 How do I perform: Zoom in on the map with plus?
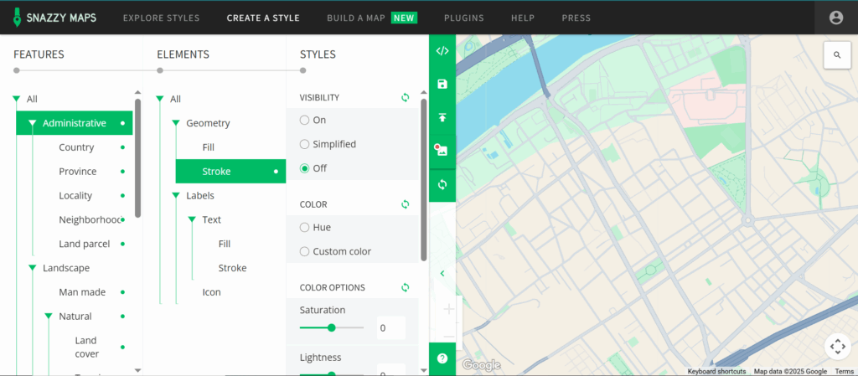pyautogui.click(x=449, y=310)
